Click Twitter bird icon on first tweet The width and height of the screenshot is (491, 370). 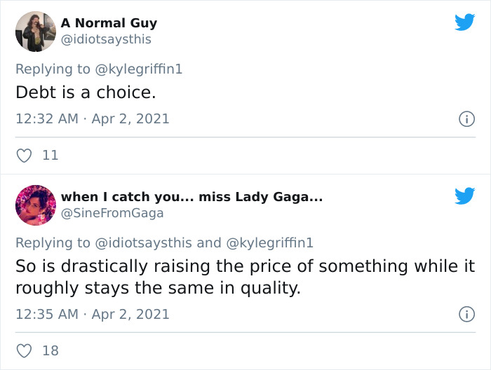pyautogui.click(x=464, y=22)
